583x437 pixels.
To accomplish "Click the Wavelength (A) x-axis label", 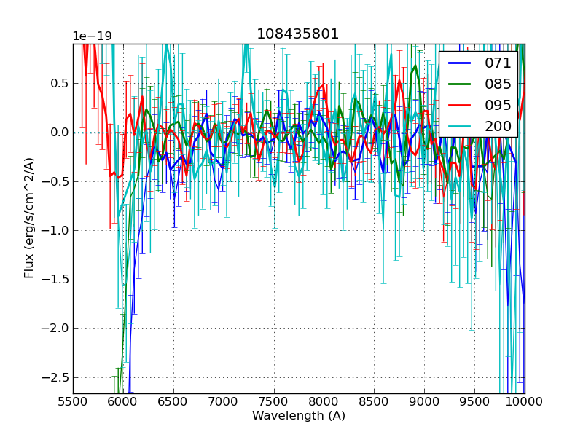I will 299,416.
